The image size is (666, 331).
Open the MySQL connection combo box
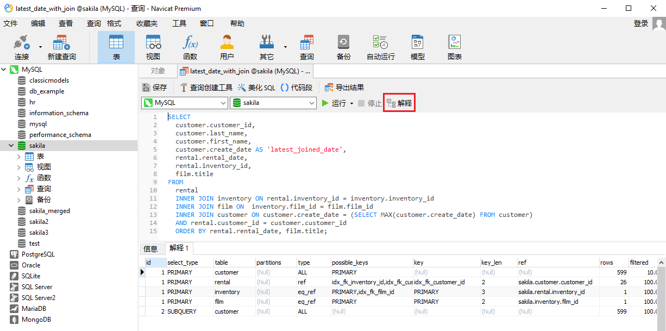click(185, 103)
